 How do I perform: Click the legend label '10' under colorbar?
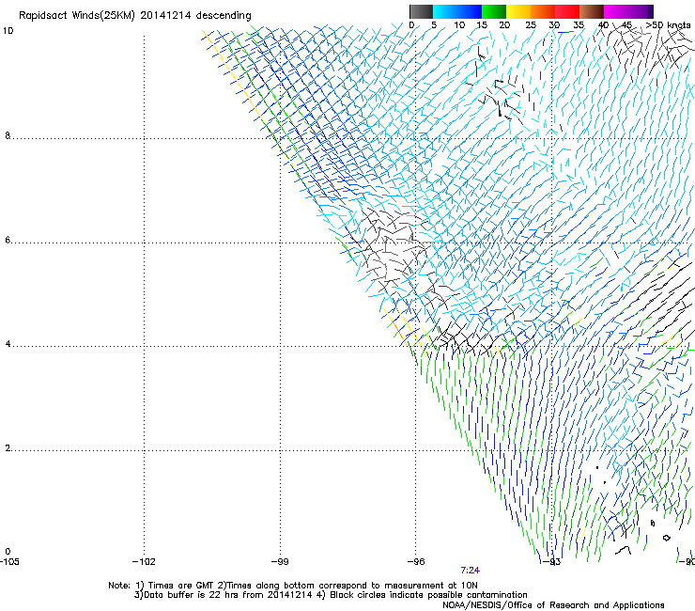click(459, 25)
